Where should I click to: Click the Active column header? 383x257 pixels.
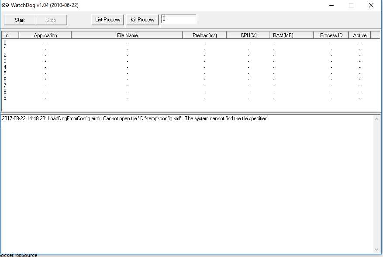[x=359, y=35]
